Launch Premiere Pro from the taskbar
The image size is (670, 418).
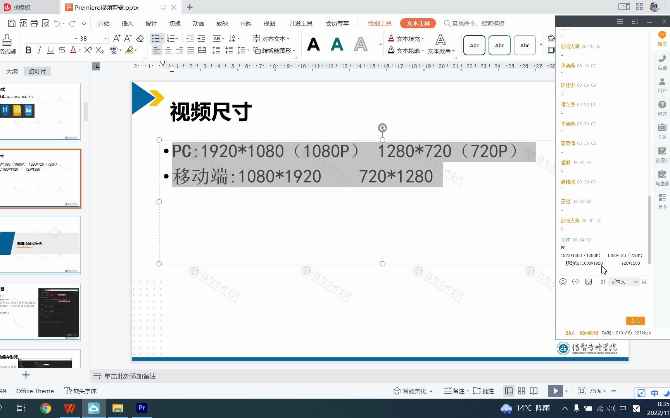(x=142, y=408)
